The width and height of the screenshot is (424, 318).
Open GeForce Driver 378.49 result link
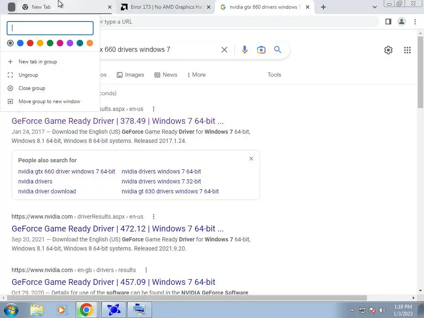click(118, 121)
